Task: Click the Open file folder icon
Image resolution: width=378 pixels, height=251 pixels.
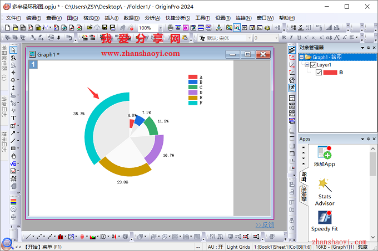Action: (x=89, y=28)
